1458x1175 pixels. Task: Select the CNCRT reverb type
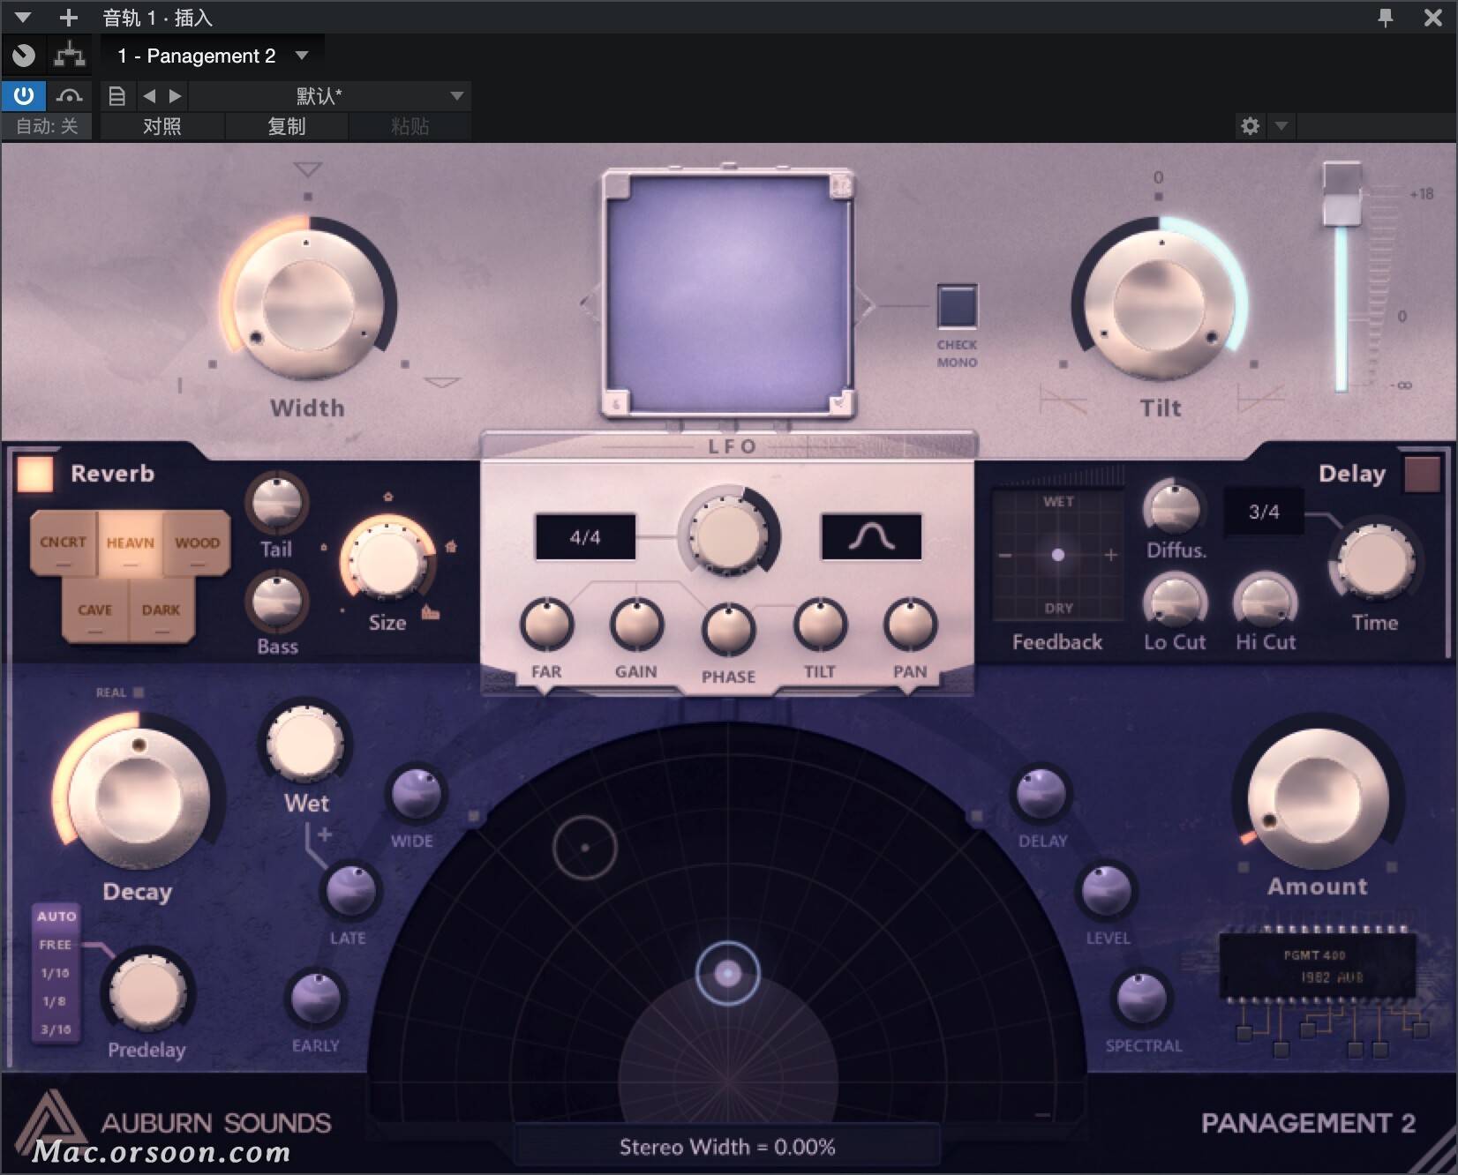[x=64, y=543]
